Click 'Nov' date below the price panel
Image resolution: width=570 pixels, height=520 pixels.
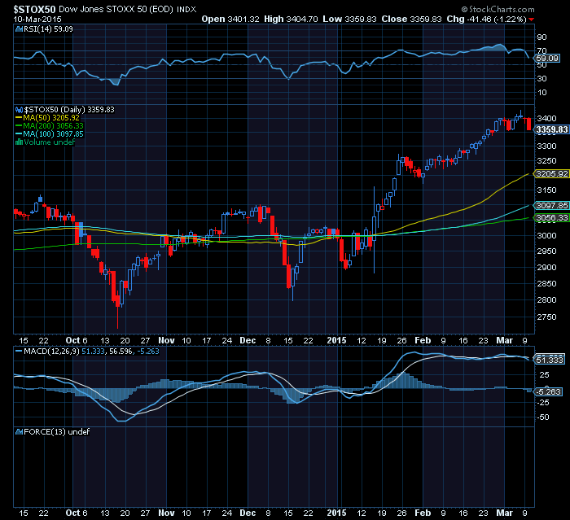[x=166, y=340]
